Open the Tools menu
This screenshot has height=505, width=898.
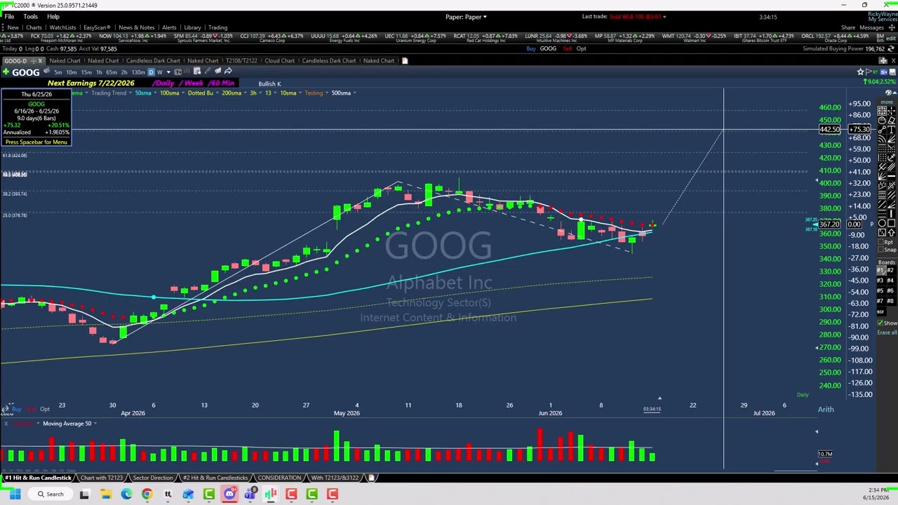(x=30, y=16)
